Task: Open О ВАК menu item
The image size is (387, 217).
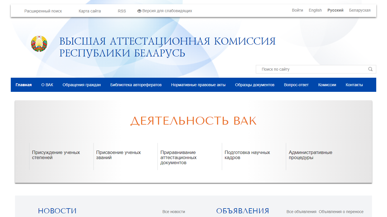Action: coord(47,85)
